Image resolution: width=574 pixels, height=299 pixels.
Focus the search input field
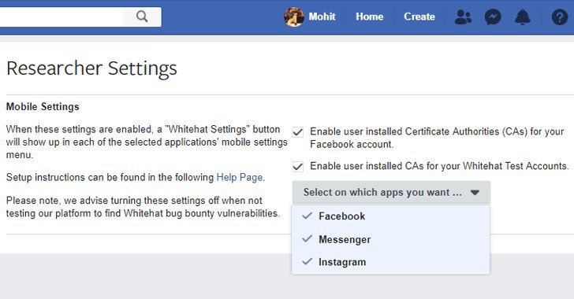[61, 17]
